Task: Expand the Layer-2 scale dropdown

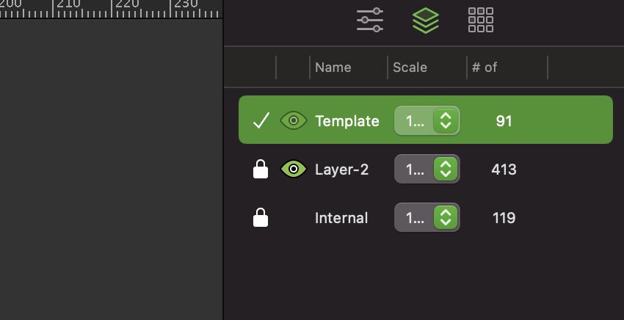Action: [445, 170]
